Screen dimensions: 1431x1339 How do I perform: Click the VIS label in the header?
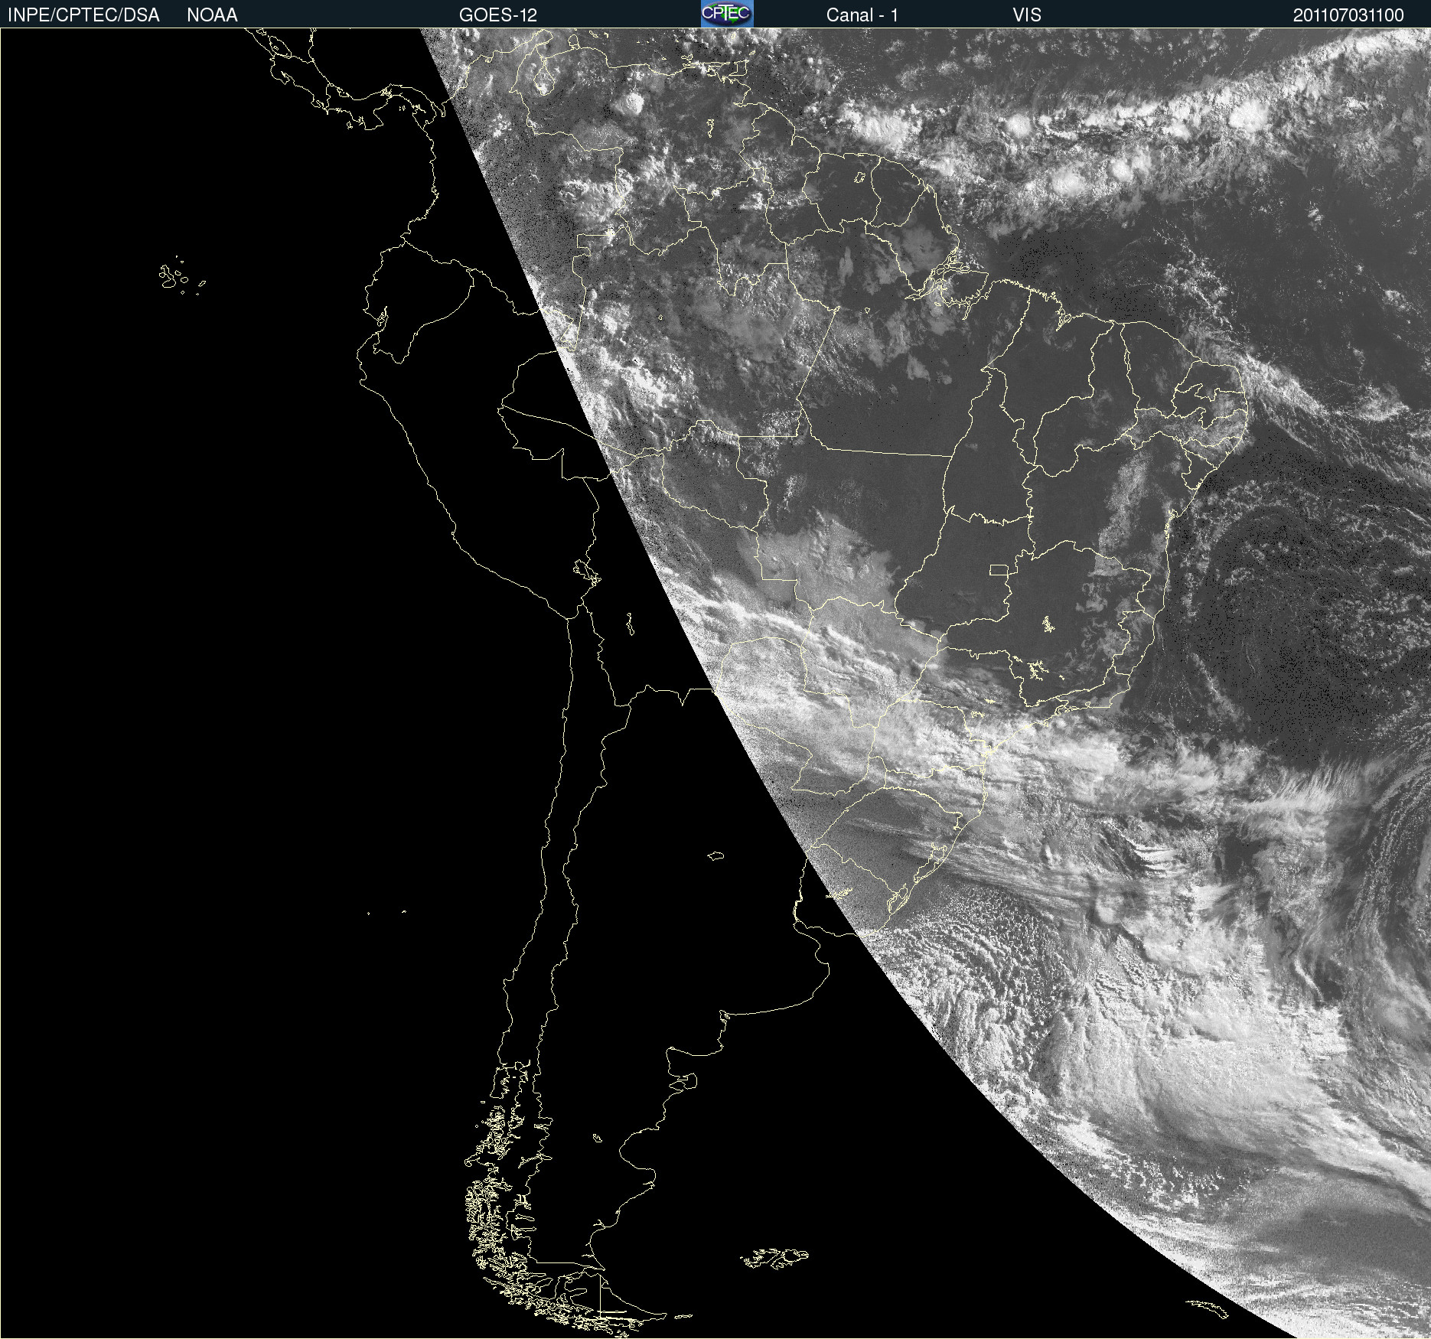(1027, 15)
